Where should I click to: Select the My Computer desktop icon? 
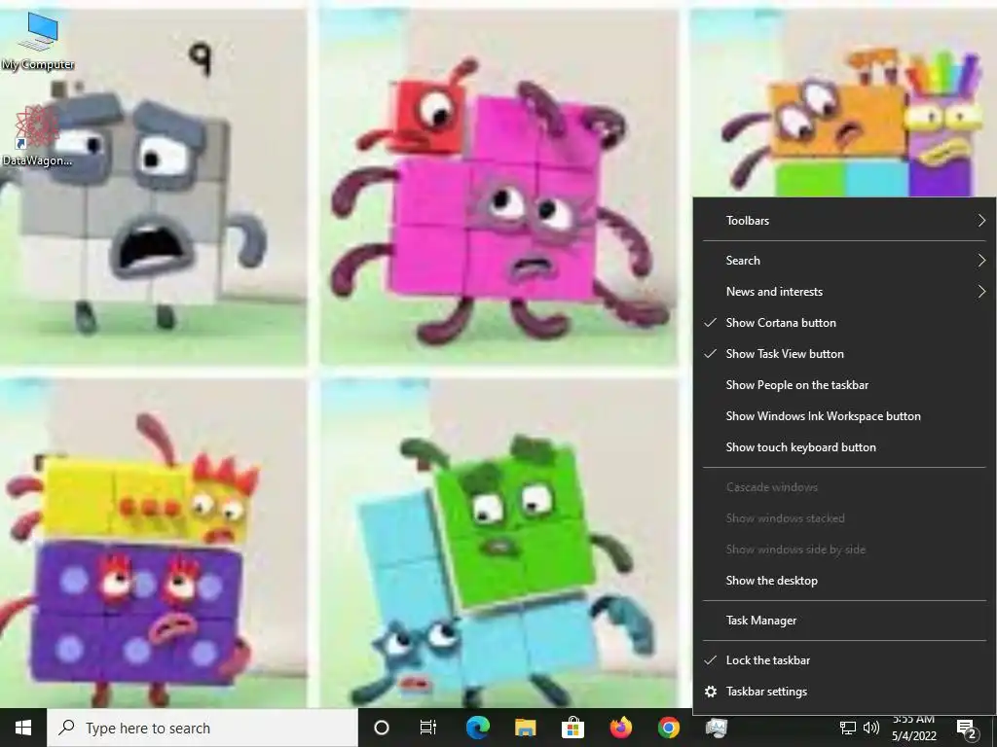click(38, 41)
